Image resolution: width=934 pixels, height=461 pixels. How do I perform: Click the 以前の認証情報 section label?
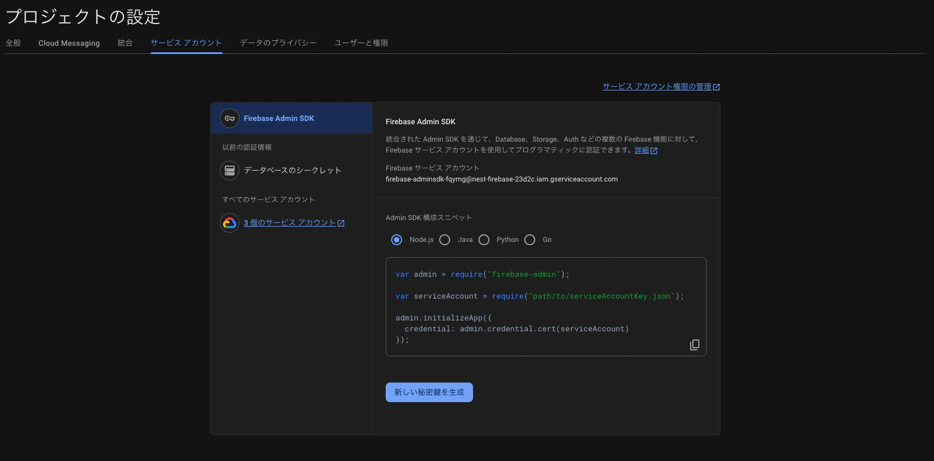pyautogui.click(x=247, y=147)
